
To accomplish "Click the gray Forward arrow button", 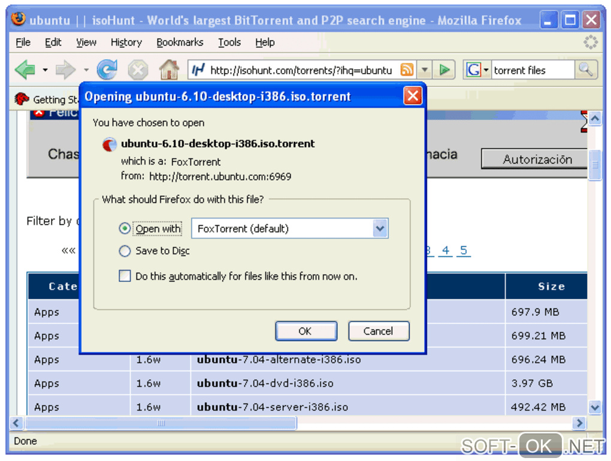I will (x=65, y=70).
